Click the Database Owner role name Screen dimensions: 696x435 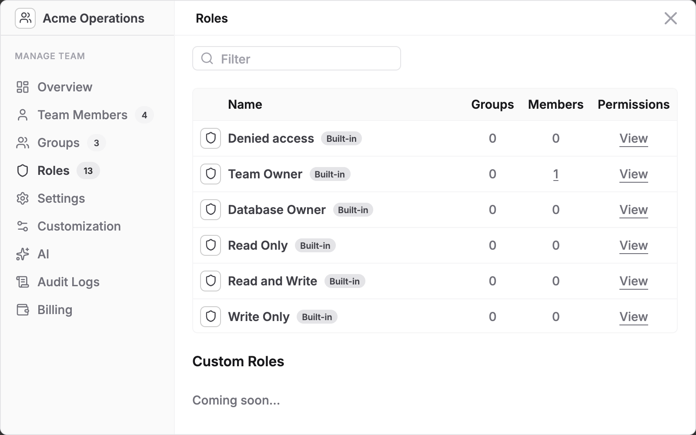click(x=277, y=210)
